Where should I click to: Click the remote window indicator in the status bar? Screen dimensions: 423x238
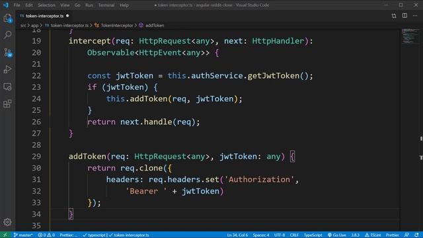coord(5,235)
